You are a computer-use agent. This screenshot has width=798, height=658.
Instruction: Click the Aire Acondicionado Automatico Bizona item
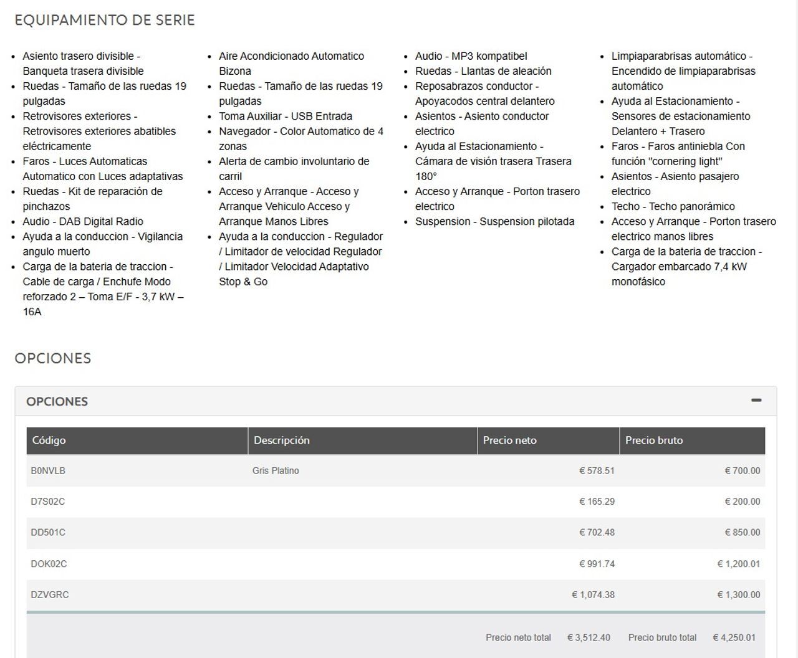pos(291,64)
